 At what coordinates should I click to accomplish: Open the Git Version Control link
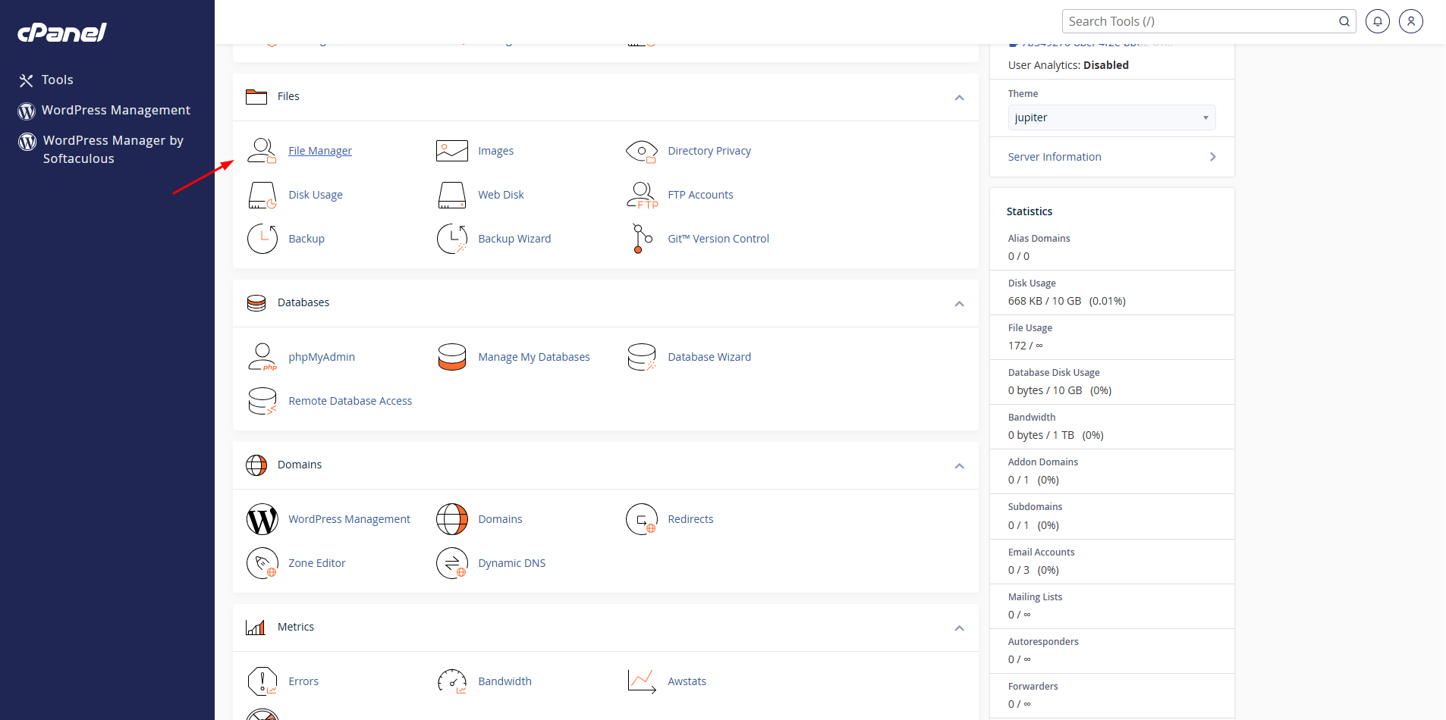point(718,239)
